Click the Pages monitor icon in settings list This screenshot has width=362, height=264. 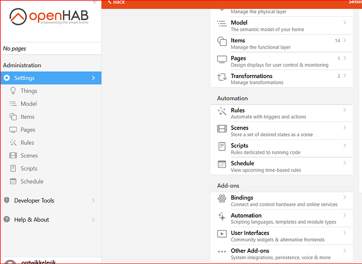click(222, 59)
